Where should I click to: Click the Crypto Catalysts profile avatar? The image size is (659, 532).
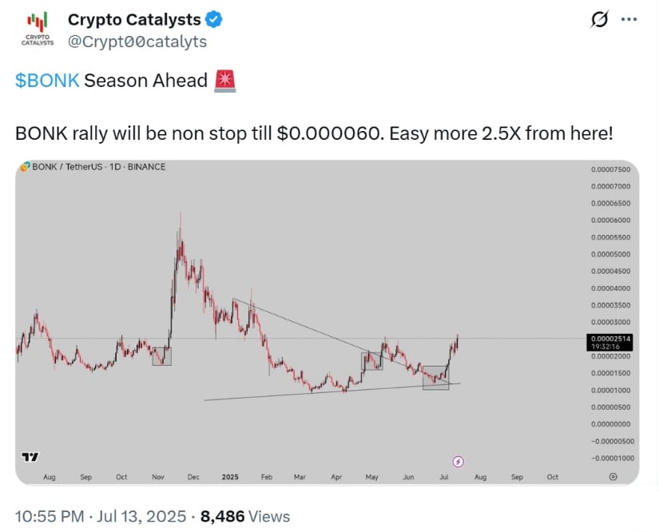[x=38, y=29]
